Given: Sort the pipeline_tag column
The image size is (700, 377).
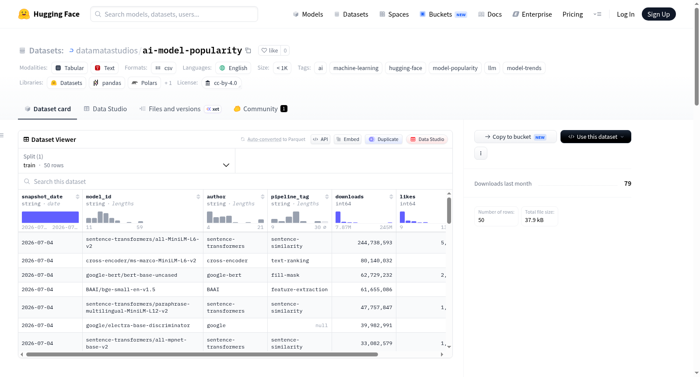Looking at the screenshot, I should [327, 197].
